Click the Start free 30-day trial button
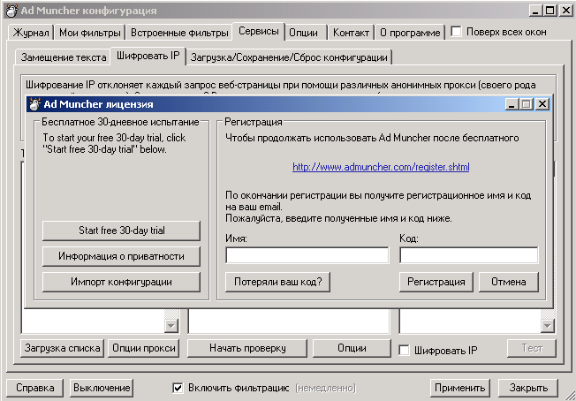Image resolution: width=576 pixels, height=401 pixels. pyautogui.click(x=122, y=231)
